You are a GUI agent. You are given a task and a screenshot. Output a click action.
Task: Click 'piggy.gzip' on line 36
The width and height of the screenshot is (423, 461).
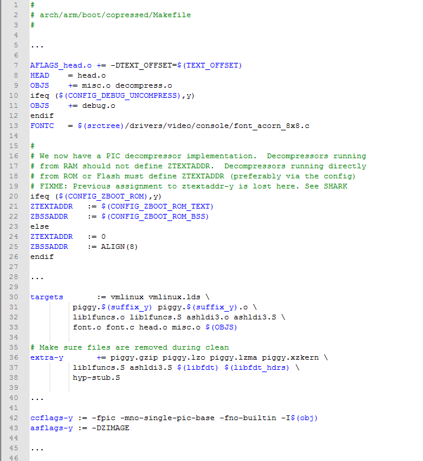pos(134,357)
